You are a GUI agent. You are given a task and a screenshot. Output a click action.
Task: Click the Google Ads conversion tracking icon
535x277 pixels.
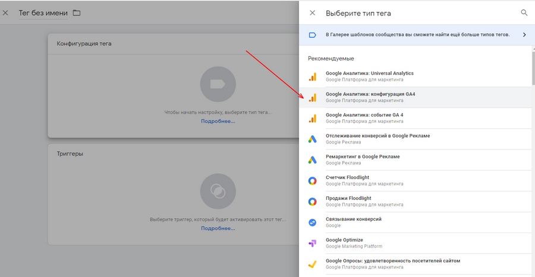click(x=312, y=139)
